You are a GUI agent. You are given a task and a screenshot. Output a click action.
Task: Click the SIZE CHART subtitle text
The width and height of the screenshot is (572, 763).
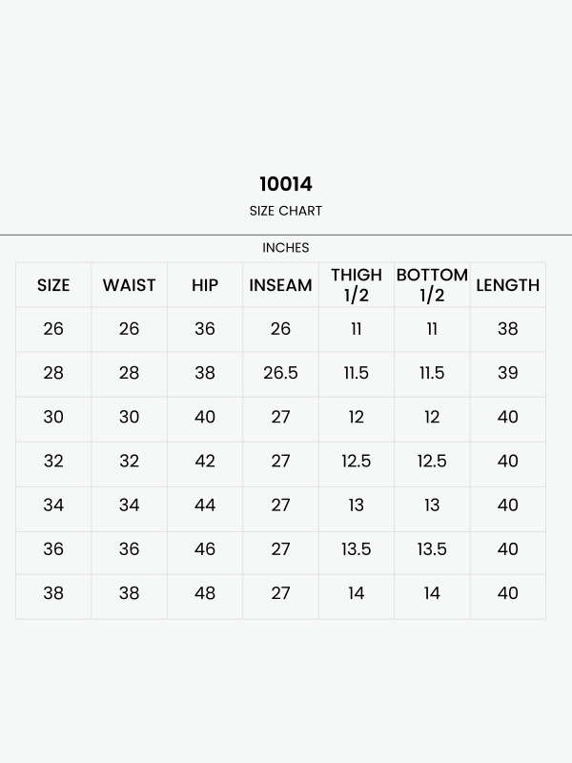pos(286,211)
